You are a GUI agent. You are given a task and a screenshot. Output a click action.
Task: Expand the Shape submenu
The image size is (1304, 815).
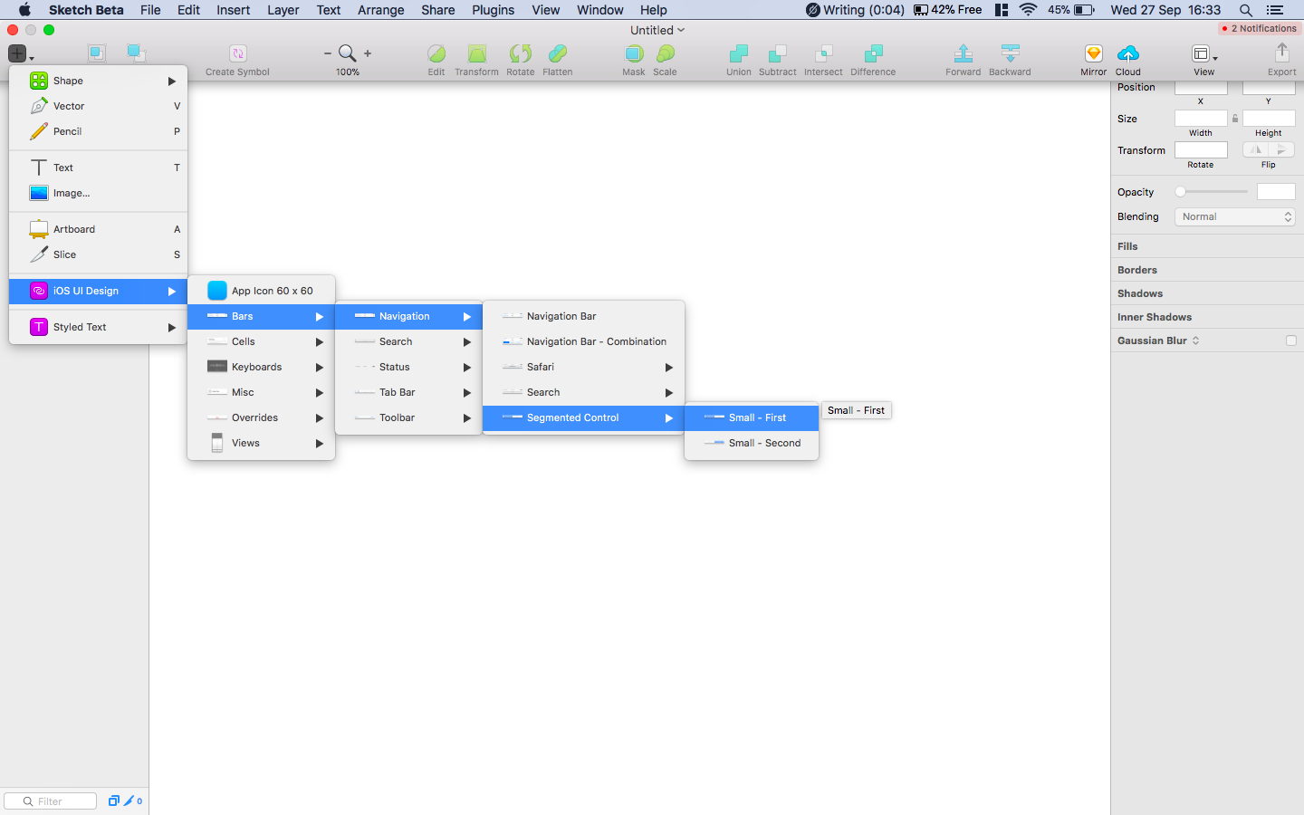point(98,81)
